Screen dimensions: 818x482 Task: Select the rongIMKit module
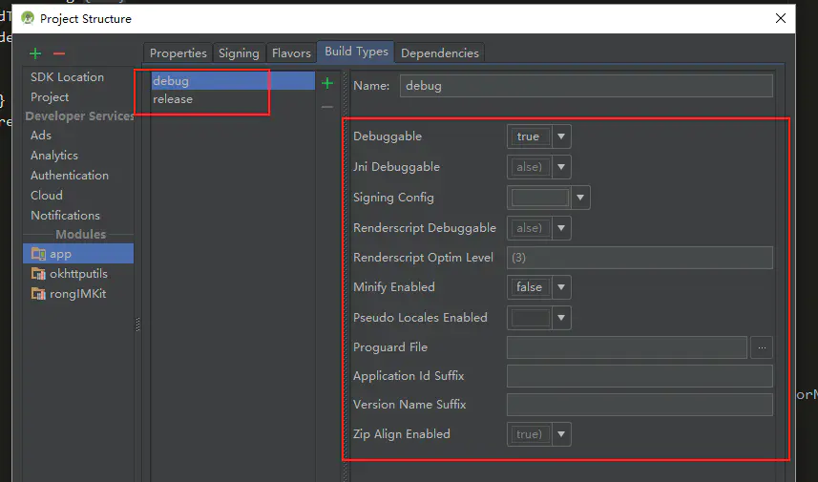[77, 294]
